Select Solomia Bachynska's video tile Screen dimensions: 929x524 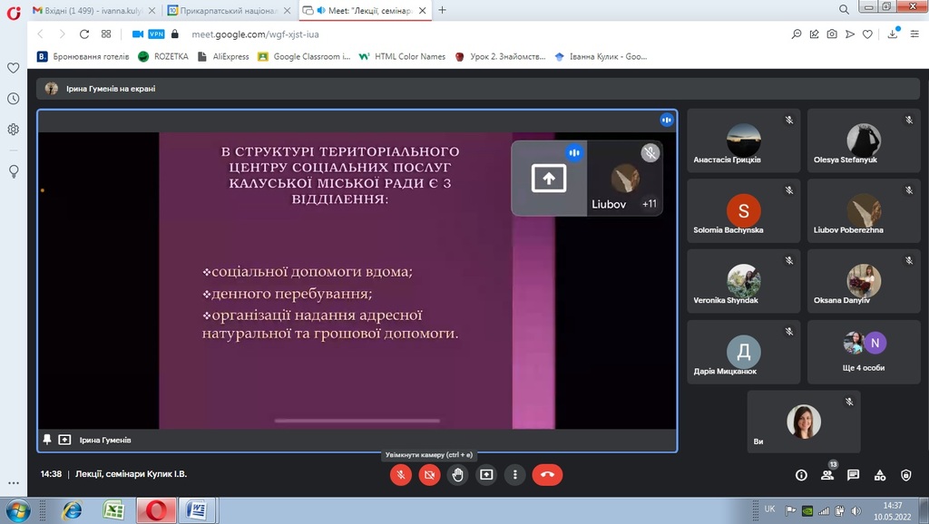(743, 211)
